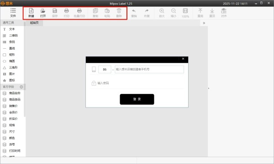Add the 尺寸 field
274x164 pixels.
12,132
